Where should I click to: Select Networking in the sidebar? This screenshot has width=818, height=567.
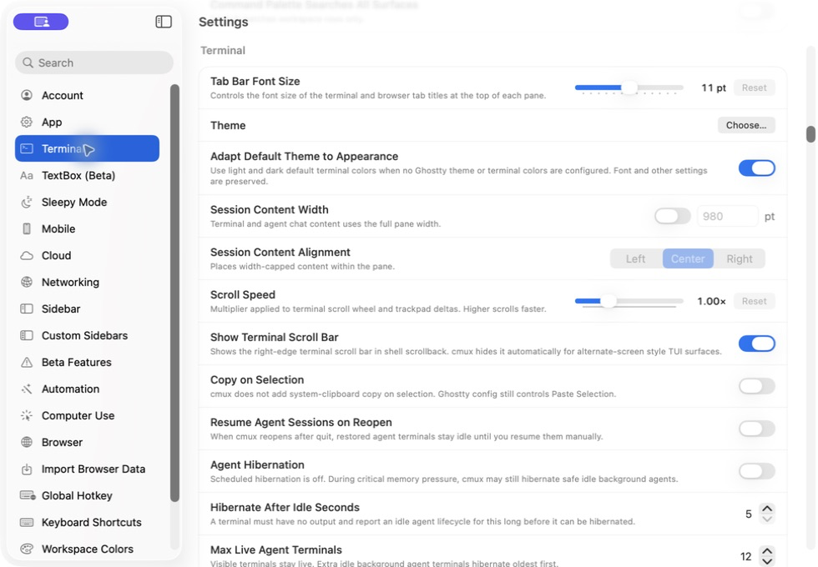click(x=87, y=282)
